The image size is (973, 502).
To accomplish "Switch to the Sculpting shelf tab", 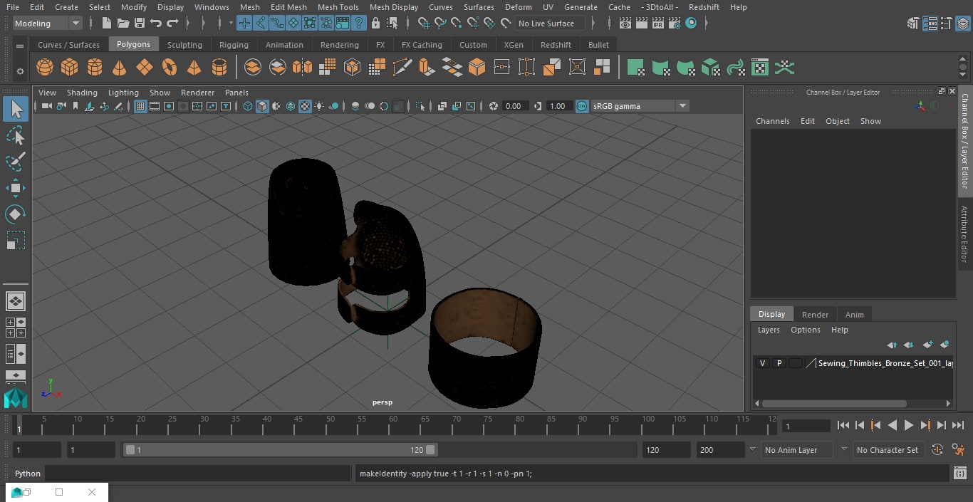I will 184,45.
